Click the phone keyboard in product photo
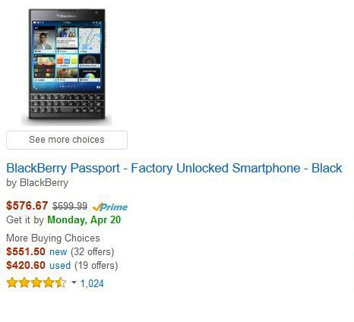354x322 pixels. pyautogui.click(x=67, y=104)
